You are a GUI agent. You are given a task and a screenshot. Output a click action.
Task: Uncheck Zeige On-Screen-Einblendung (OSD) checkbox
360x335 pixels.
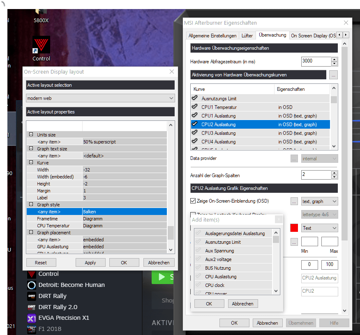[193, 201]
